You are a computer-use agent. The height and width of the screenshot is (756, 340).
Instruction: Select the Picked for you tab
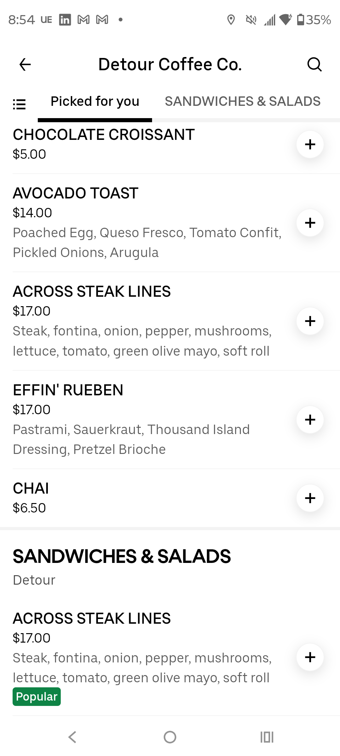point(95,101)
